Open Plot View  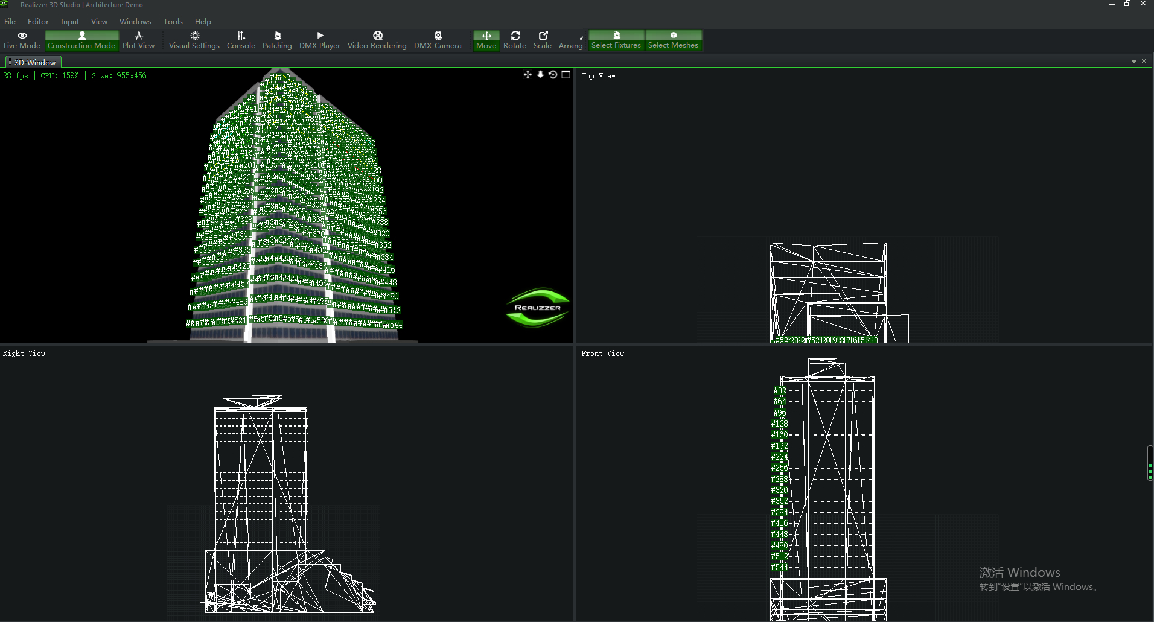point(138,40)
